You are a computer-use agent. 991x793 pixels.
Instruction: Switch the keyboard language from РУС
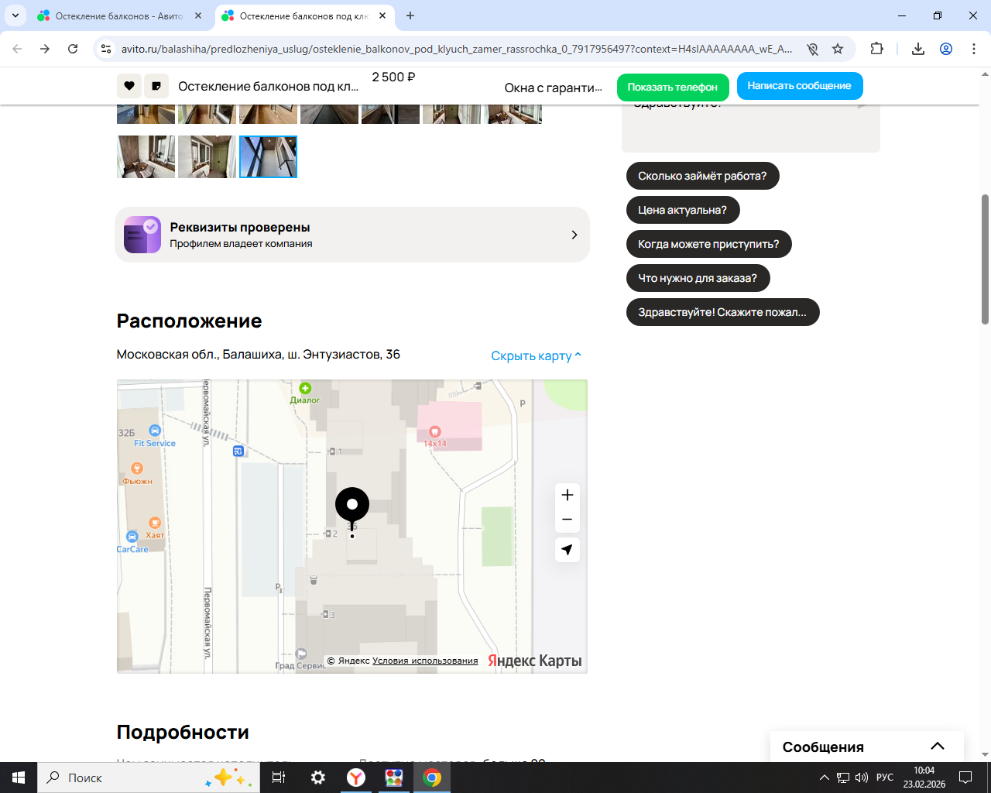pos(885,778)
